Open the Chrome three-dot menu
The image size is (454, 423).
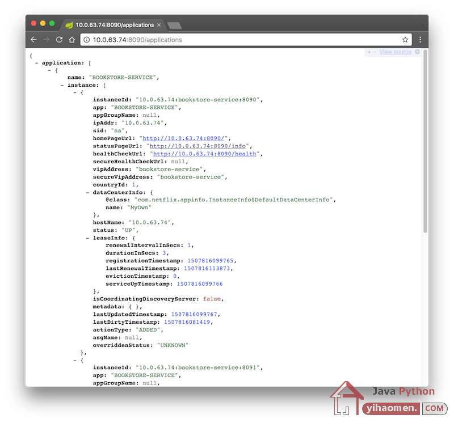(420, 40)
